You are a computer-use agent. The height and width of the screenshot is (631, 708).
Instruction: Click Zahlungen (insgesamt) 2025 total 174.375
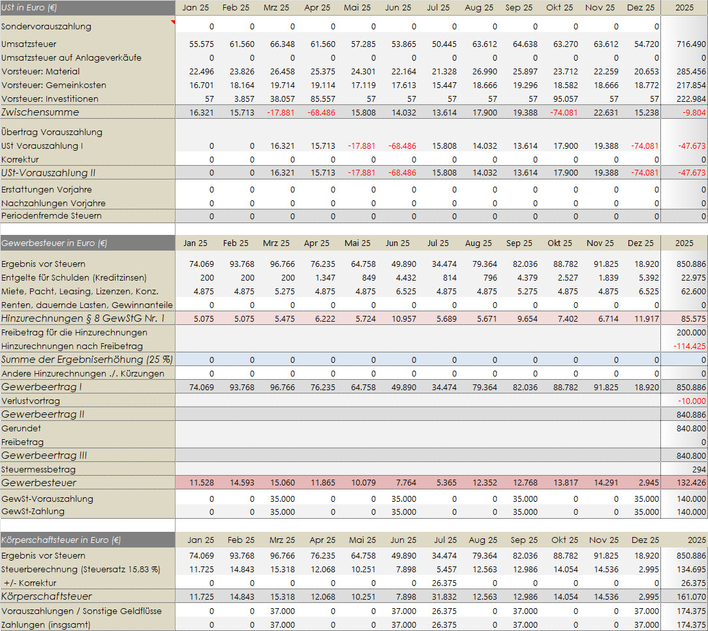pyautogui.click(x=691, y=625)
